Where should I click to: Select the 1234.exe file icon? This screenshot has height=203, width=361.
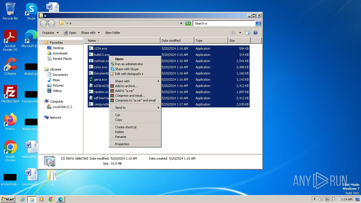click(91, 48)
